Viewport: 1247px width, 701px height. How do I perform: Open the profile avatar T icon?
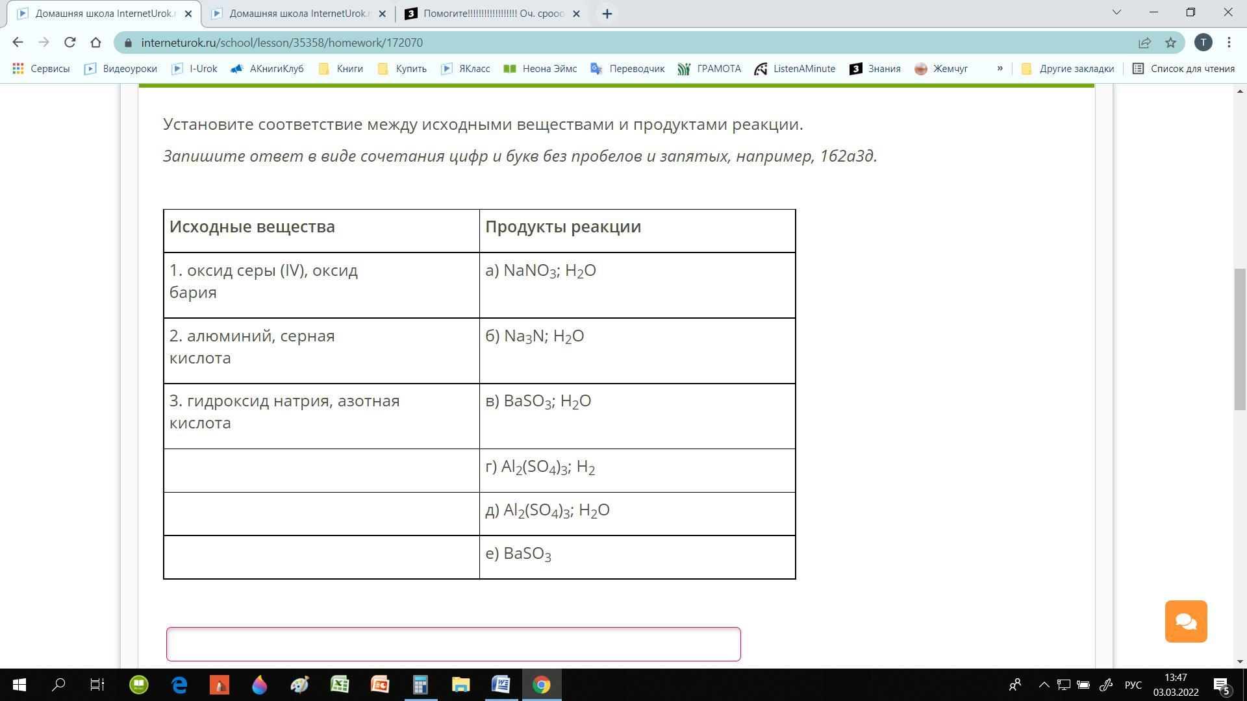(1203, 42)
